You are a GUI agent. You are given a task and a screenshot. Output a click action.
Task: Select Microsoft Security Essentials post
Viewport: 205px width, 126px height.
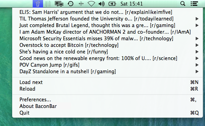107,39
